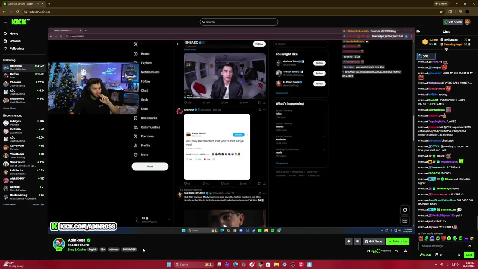Viewport: 478px width, 269px height.
Task: Select doji369 on the leaderboard
Action: 433,40
